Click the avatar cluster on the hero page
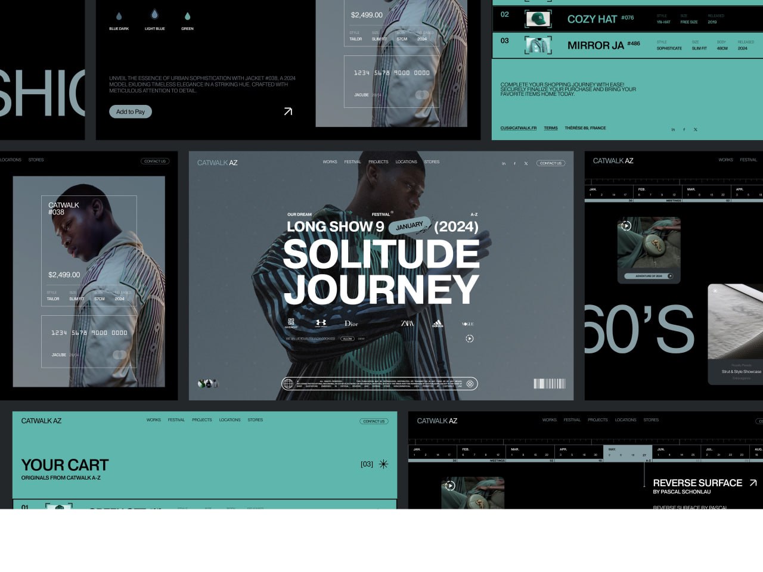Image resolution: width=763 pixels, height=572 pixels. pyautogui.click(x=208, y=384)
